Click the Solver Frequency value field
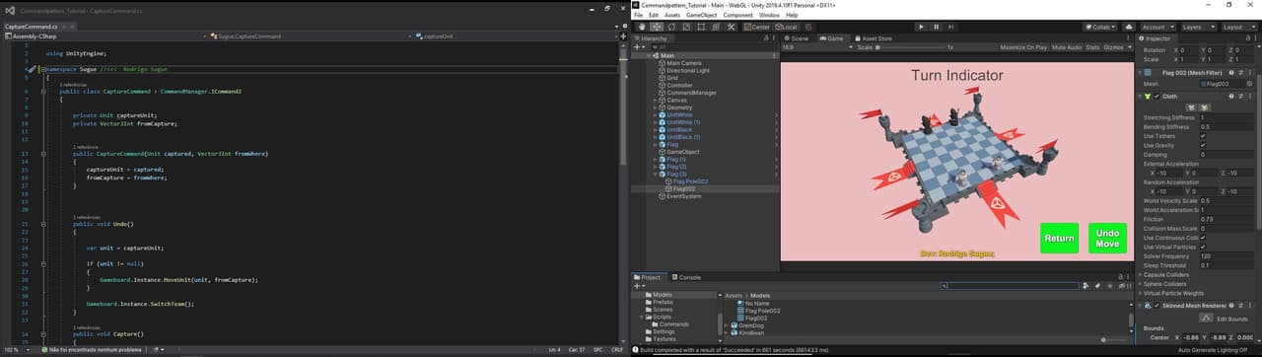Viewport: 1262px width, 357px height. pyautogui.click(x=1227, y=256)
